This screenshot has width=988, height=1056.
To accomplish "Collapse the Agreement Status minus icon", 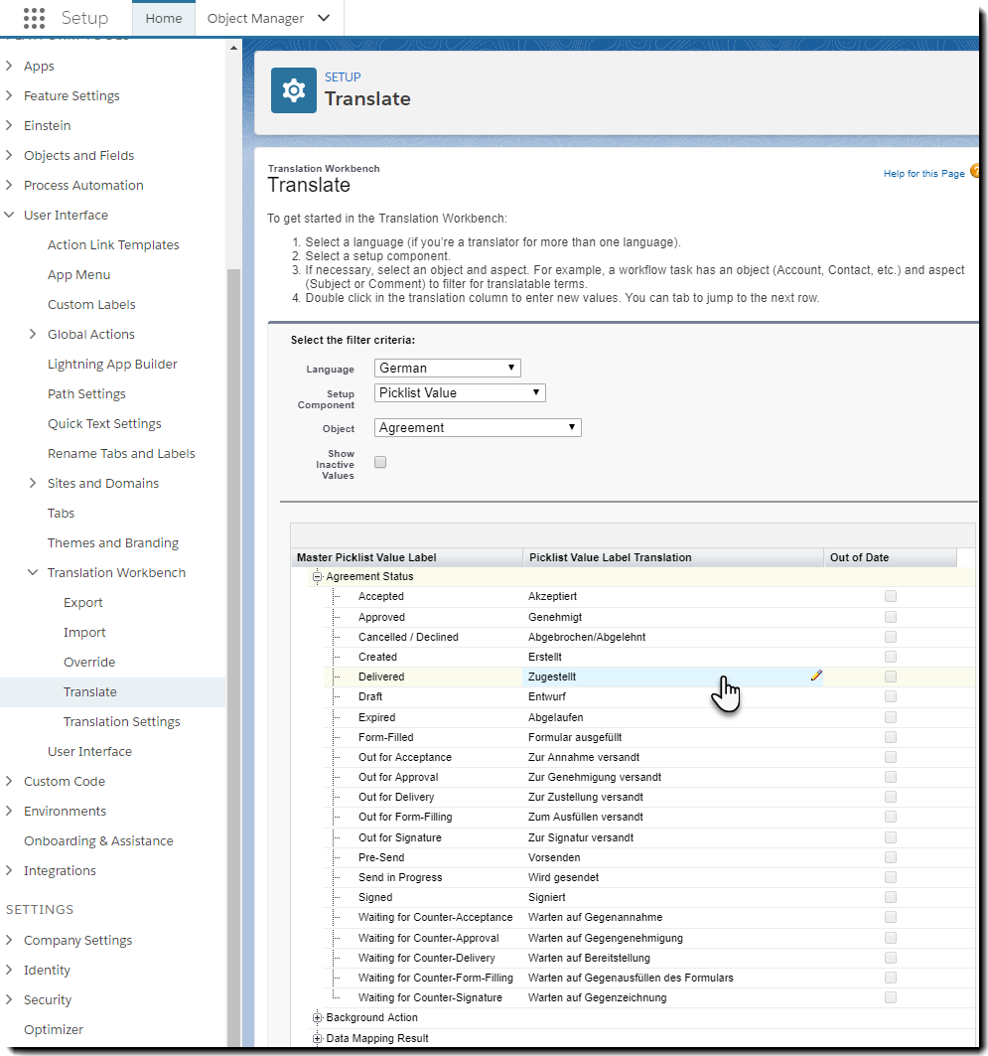I will click(317, 576).
